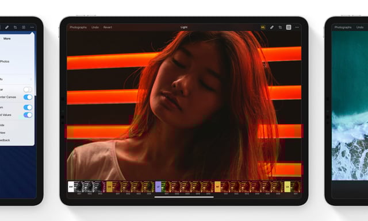Apply LF group preset thumbnail 002
The width and height of the screenshot is (368, 221).
[177, 187]
